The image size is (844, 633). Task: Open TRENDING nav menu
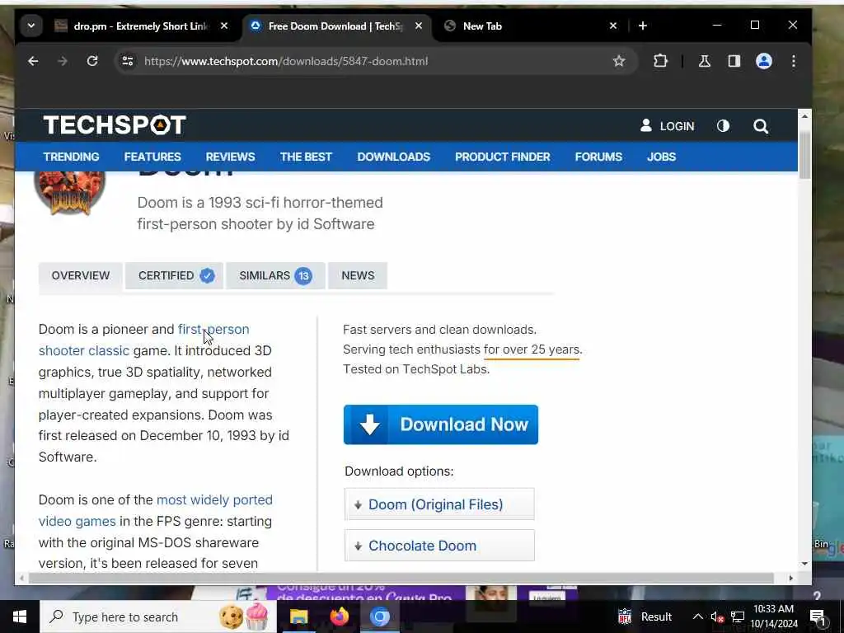pyautogui.click(x=71, y=157)
